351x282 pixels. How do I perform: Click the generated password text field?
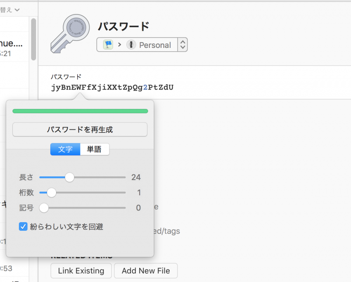tap(112, 88)
